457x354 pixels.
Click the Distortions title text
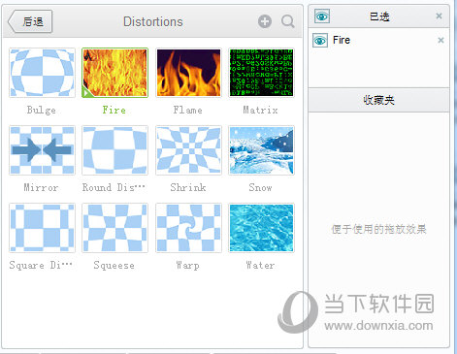pos(153,21)
